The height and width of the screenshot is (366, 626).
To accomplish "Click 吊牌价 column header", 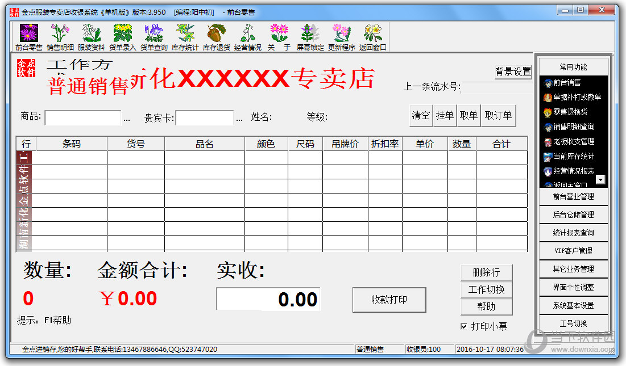I will pyautogui.click(x=345, y=144).
